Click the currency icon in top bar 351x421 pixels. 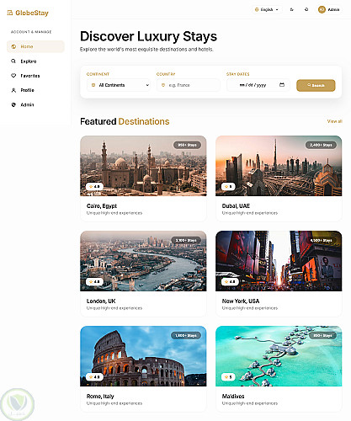pos(292,9)
